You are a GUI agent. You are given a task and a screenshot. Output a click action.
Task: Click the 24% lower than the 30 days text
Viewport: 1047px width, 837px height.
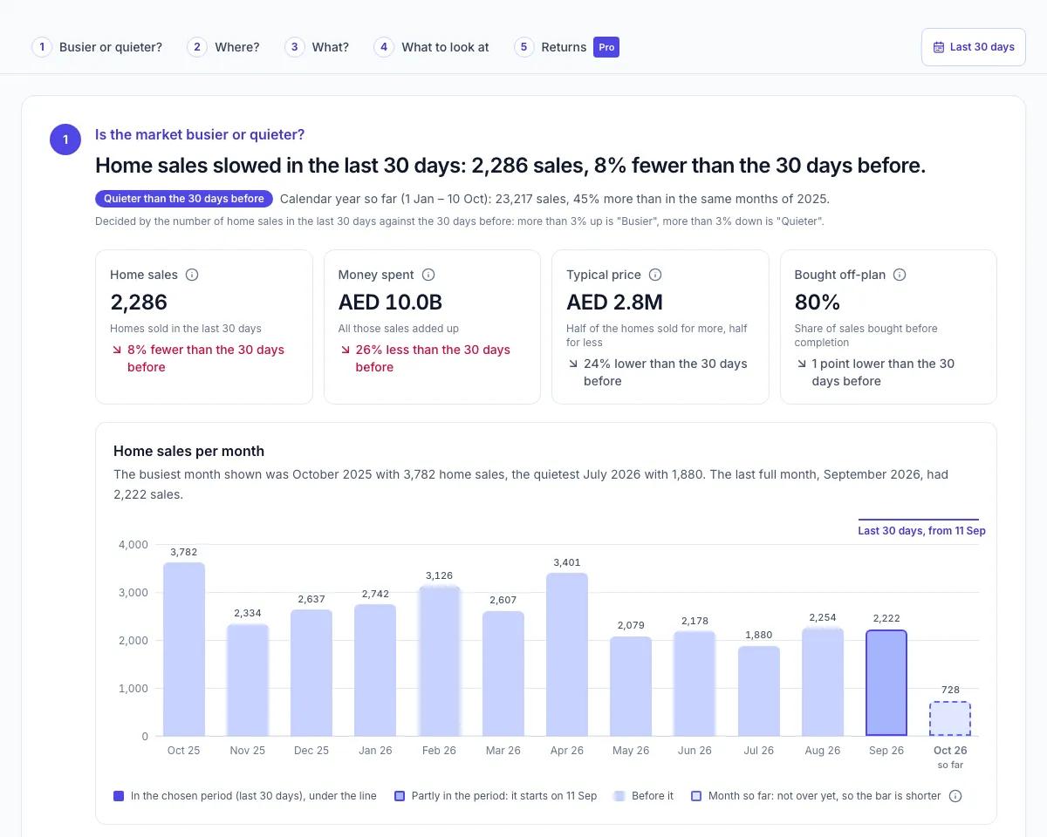pyautogui.click(x=666, y=372)
